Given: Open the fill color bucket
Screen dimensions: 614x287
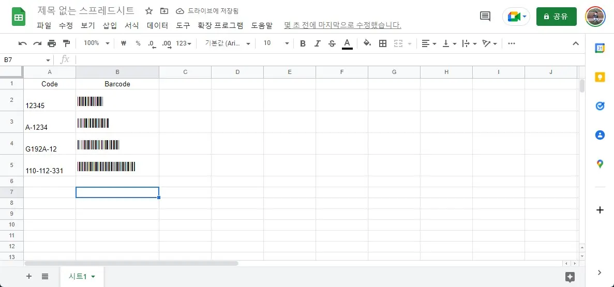Looking at the screenshot, I should (x=367, y=43).
